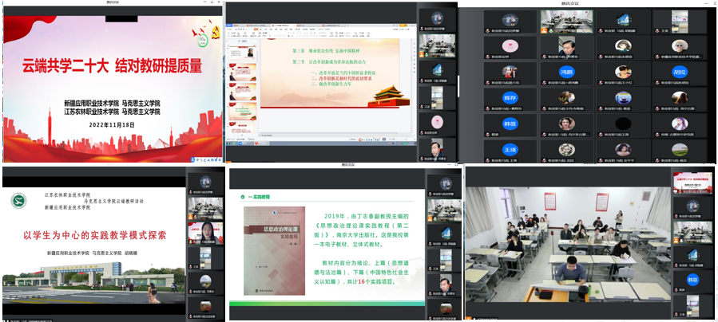Select the 胡控 participant avatar in gallery
This screenshot has height=322, width=718.
(x=680, y=72)
